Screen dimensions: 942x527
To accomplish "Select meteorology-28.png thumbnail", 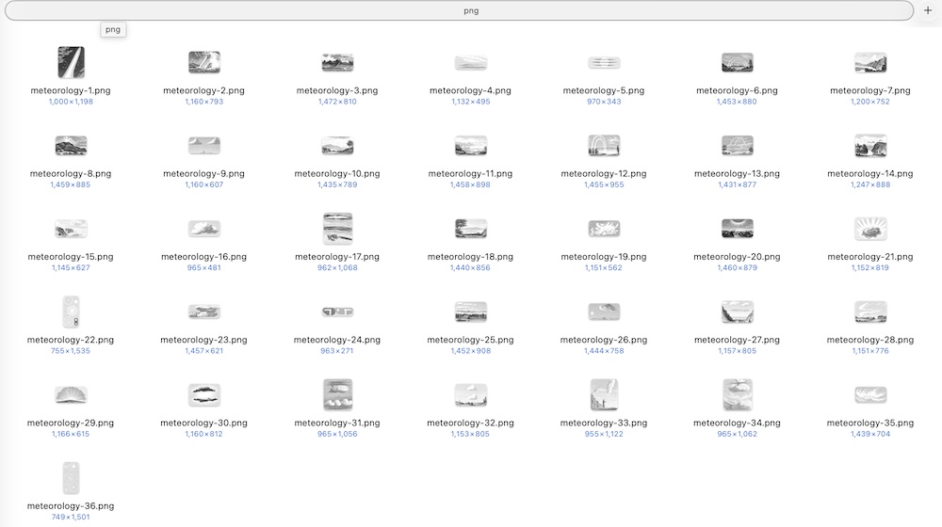I will [869, 311].
